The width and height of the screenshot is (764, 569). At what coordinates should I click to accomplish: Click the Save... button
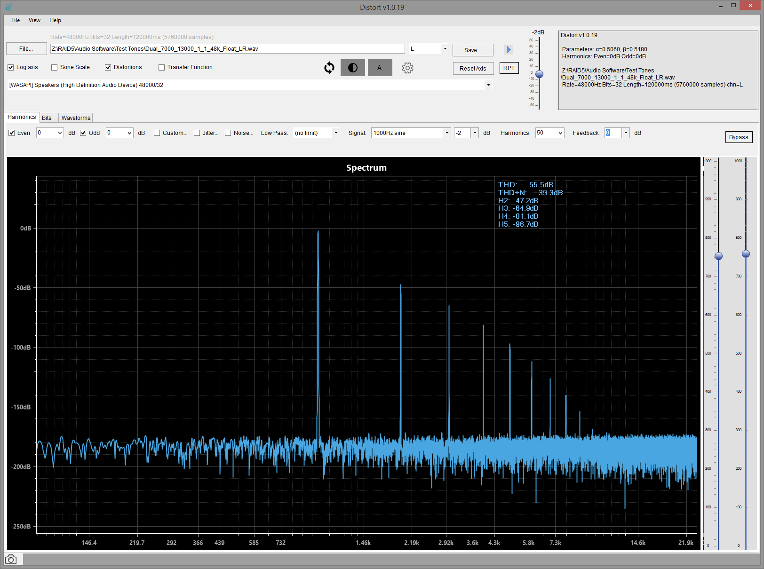[473, 50]
